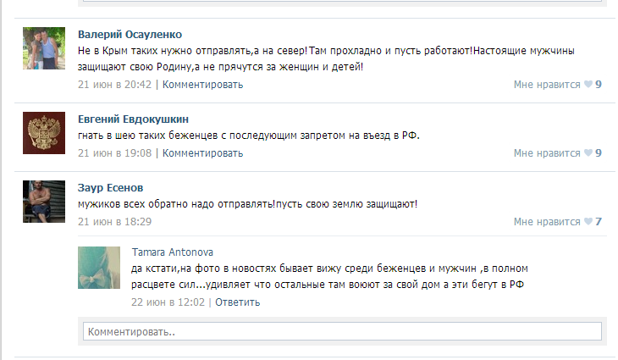Screen dimensions: 618x360
Task: Click Ответить under Tamara Antonova's reply
Action: click(x=237, y=302)
